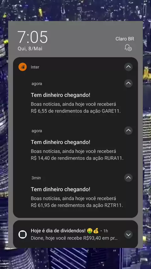Open Hoje é dia de dividendos notification

(x=75, y=234)
